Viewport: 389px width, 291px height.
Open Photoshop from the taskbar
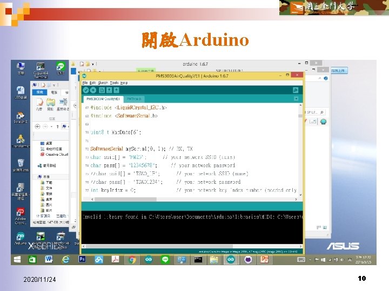pyautogui.click(x=82, y=259)
